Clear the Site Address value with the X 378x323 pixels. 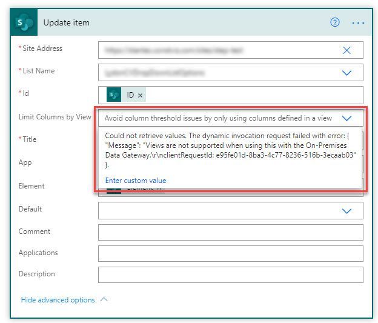coord(346,50)
